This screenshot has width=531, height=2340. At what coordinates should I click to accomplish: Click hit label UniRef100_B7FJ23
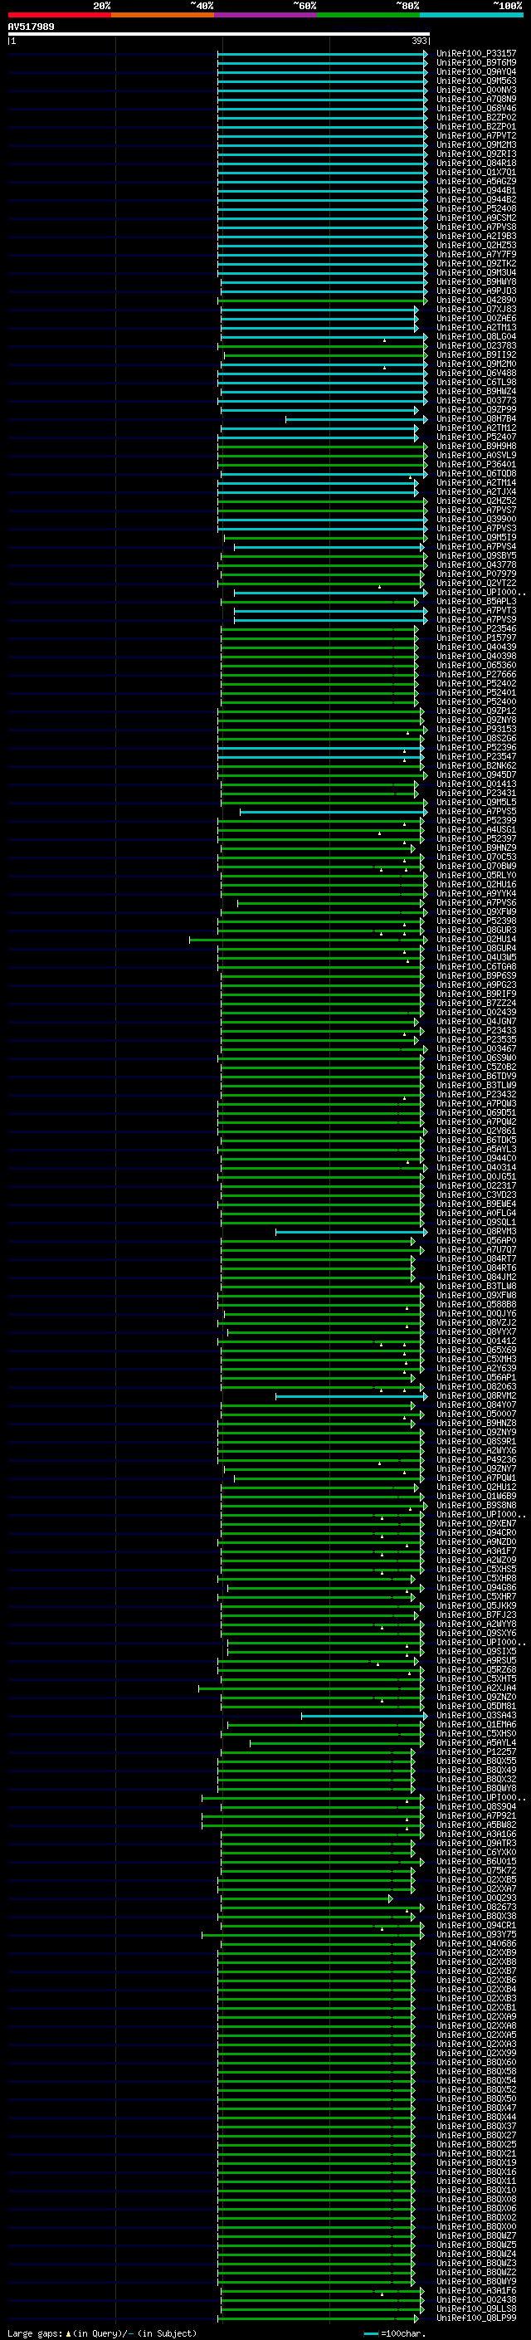(x=475, y=1615)
